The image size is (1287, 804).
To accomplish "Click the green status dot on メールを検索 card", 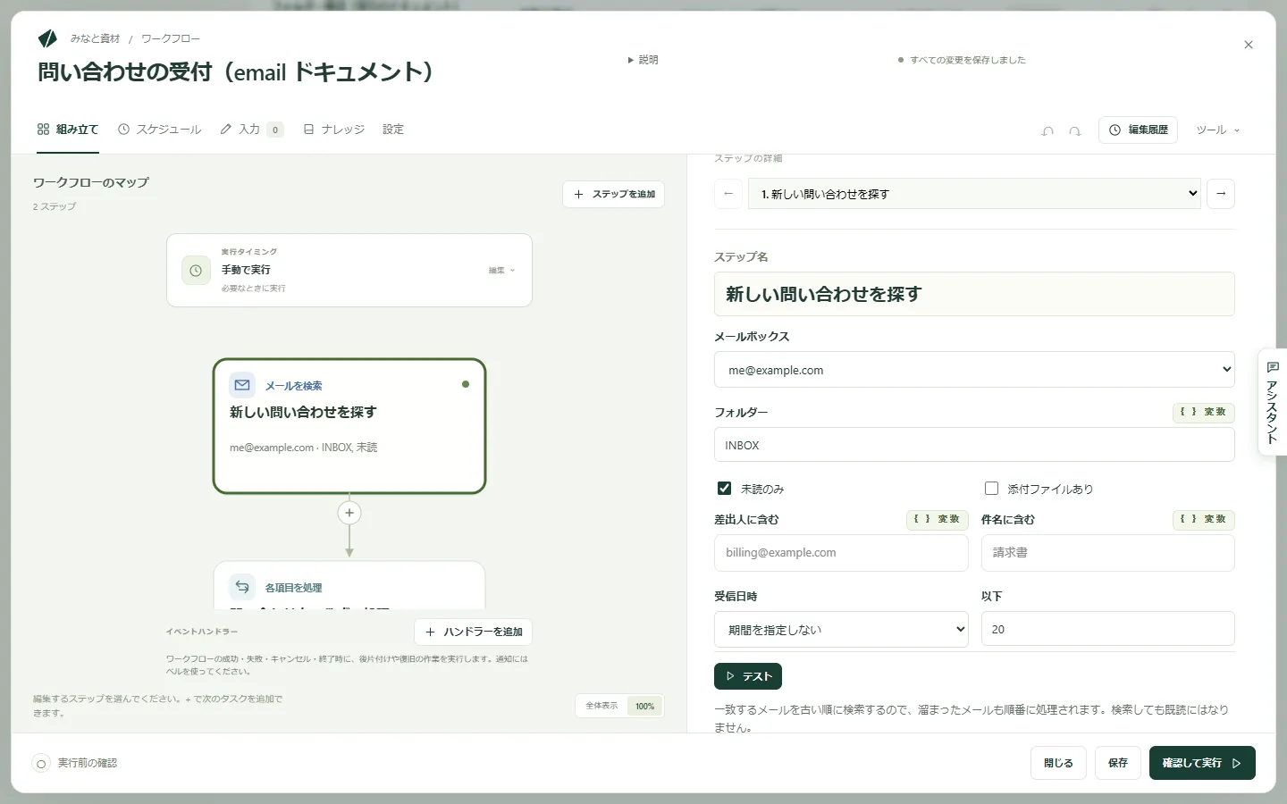I will (466, 384).
